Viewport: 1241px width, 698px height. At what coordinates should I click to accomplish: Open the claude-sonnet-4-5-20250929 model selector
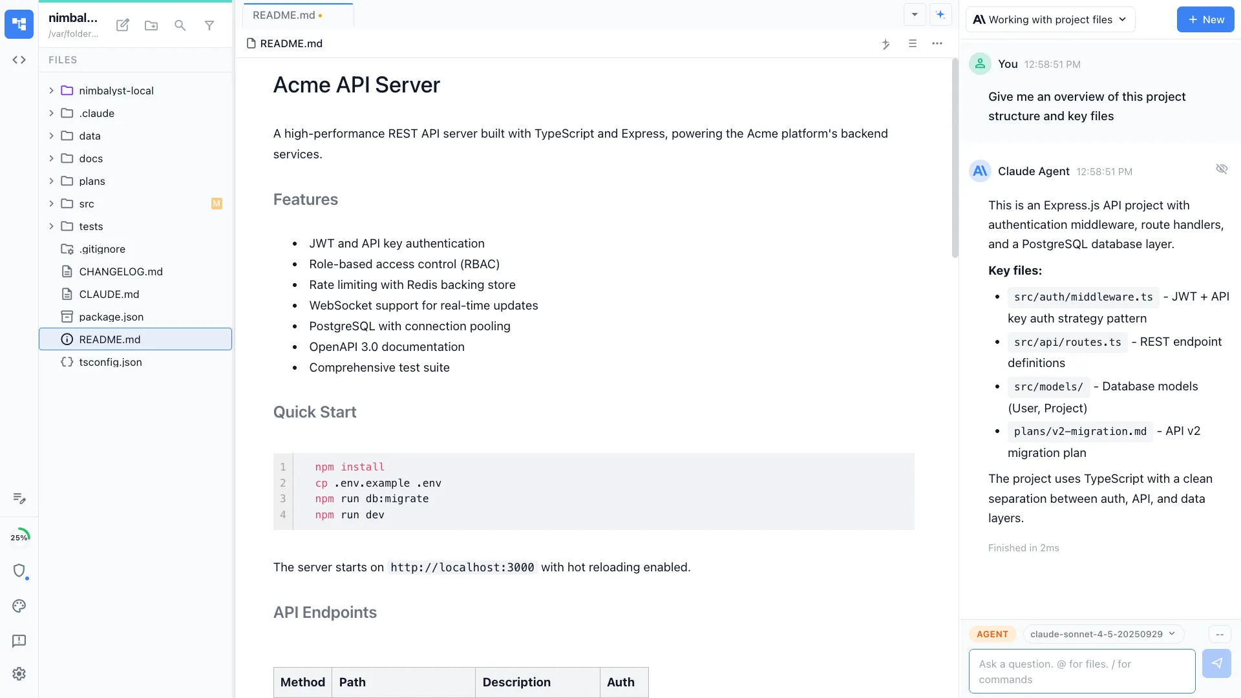click(x=1103, y=634)
